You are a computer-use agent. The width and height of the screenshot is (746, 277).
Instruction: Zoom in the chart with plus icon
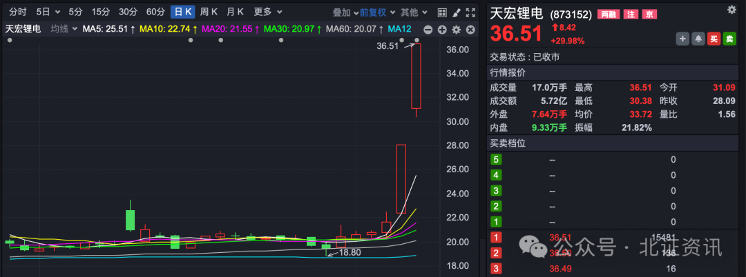point(442,30)
